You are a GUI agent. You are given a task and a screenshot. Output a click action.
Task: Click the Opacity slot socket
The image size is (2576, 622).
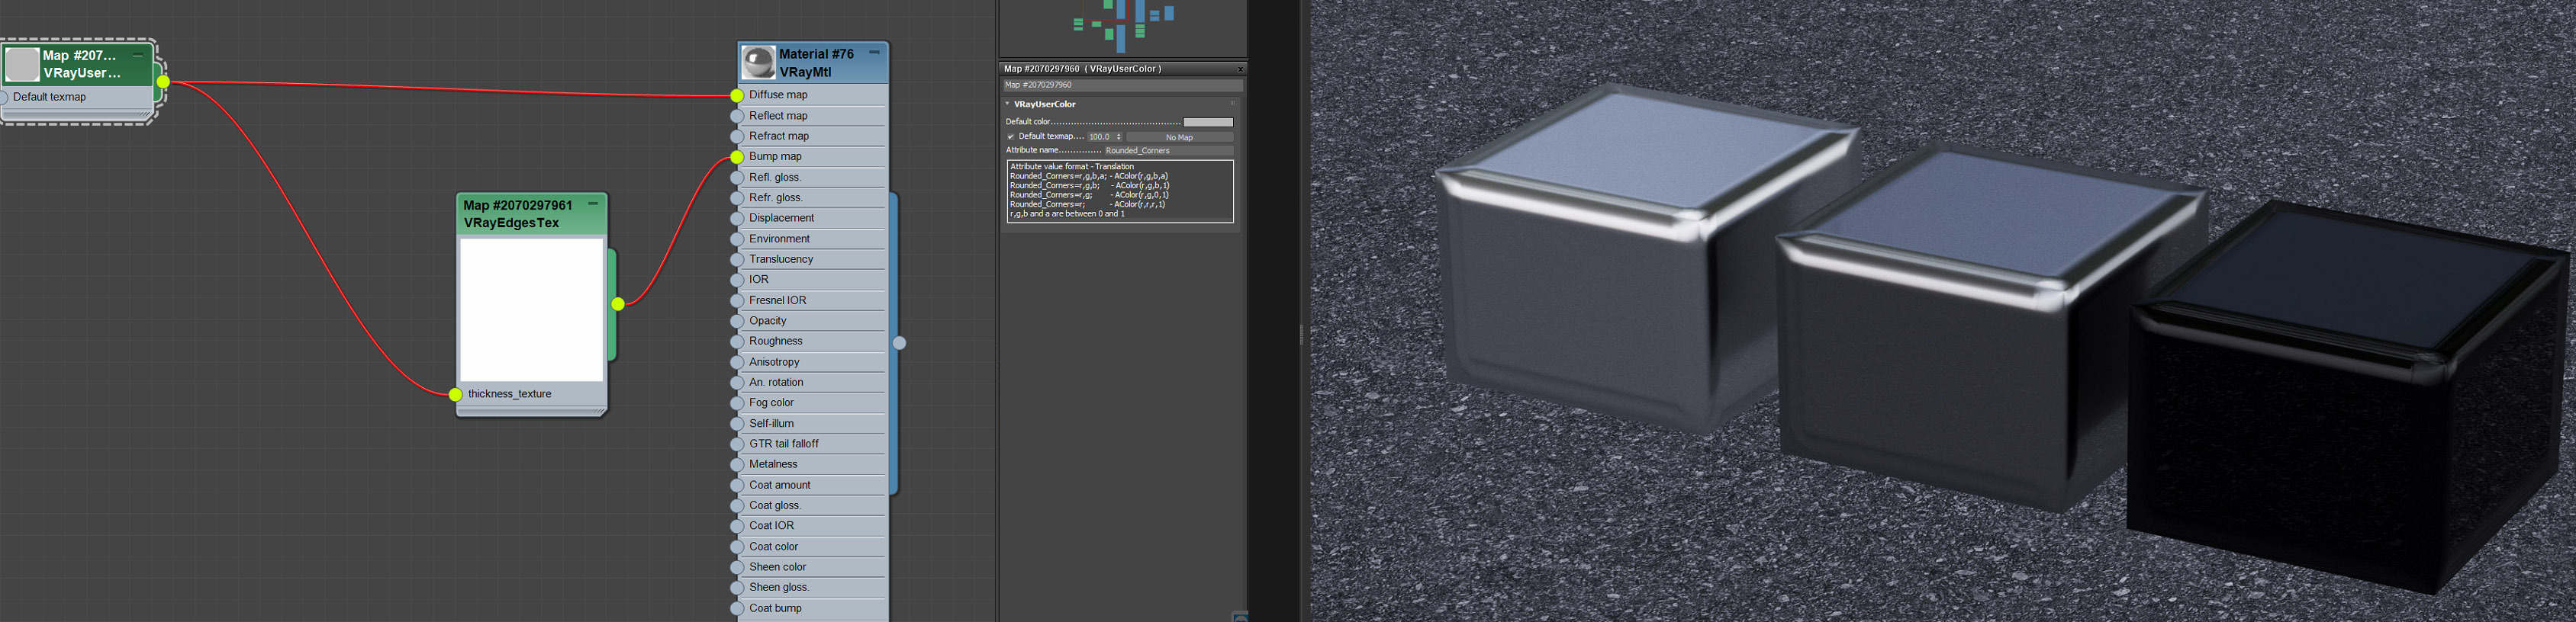[737, 322]
